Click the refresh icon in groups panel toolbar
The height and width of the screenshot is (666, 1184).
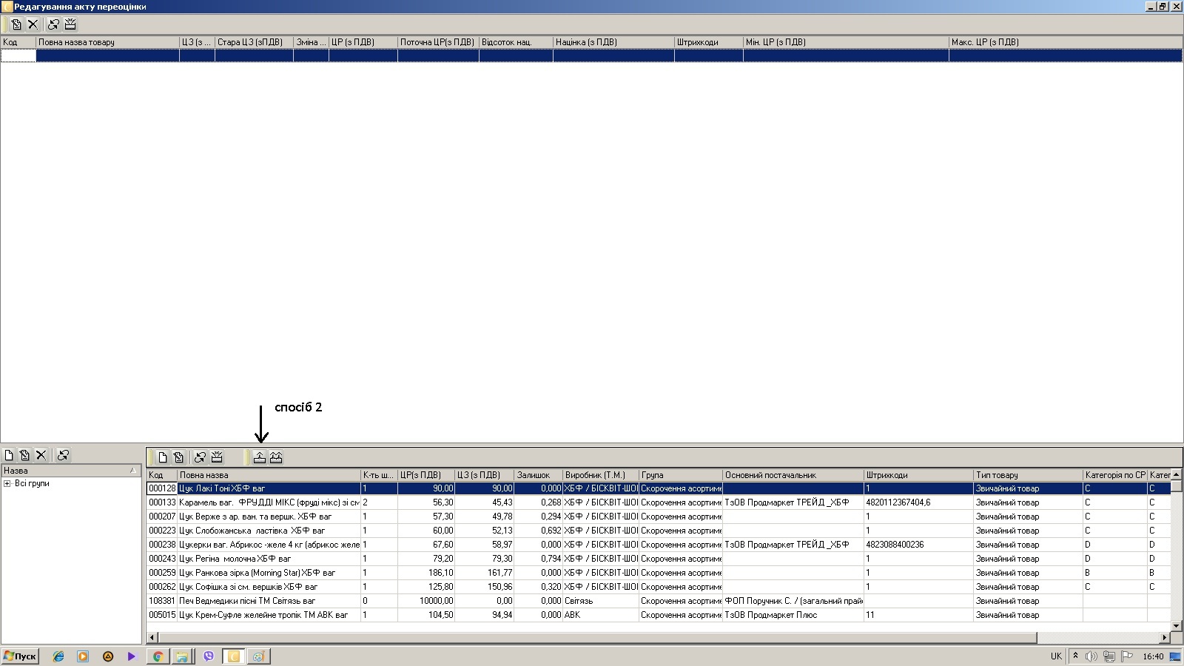pos(64,455)
